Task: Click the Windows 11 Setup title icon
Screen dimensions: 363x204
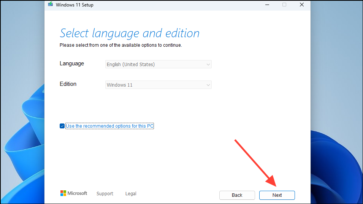Action: (51, 4)
